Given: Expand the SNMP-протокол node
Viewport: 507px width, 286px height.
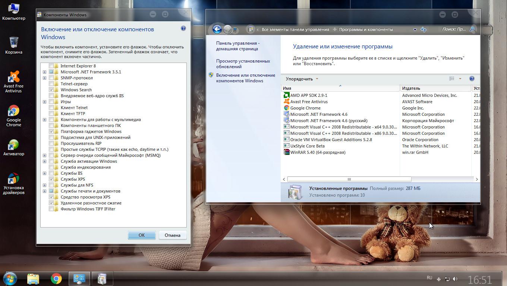Looking at the screenshot, I should (x=44, y=78).
